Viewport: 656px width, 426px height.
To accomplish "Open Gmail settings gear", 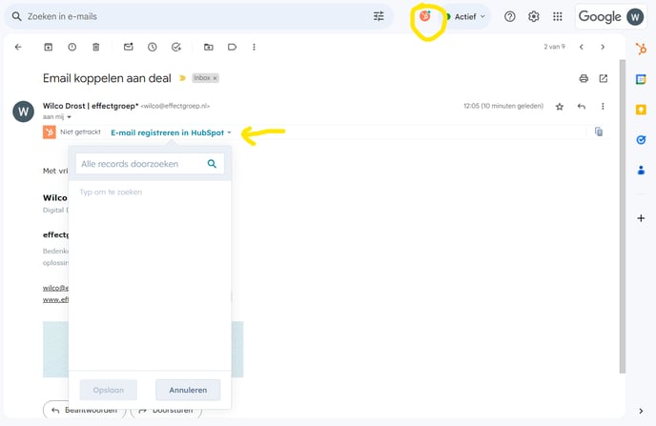I will coord(534,16).
